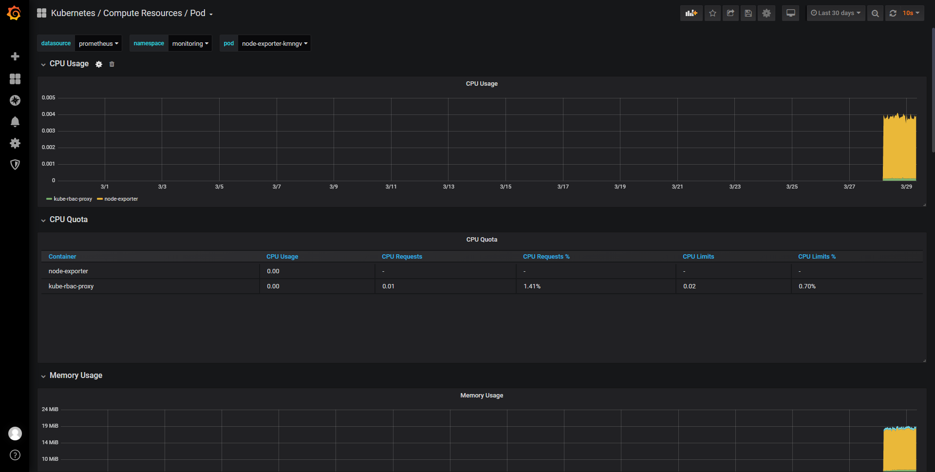Open the Grafana home logo
The height and width of the screenshot is (472, 935).
14,13
